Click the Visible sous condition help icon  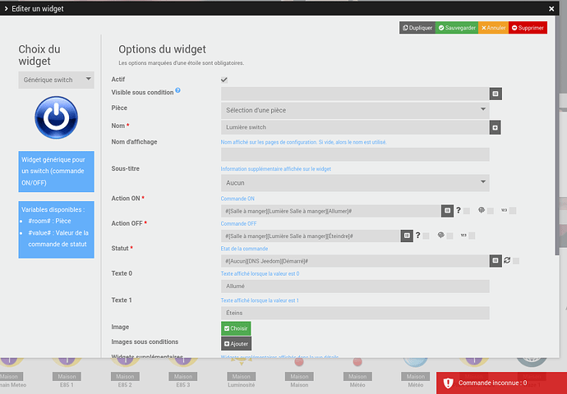[x=178, y=90]
